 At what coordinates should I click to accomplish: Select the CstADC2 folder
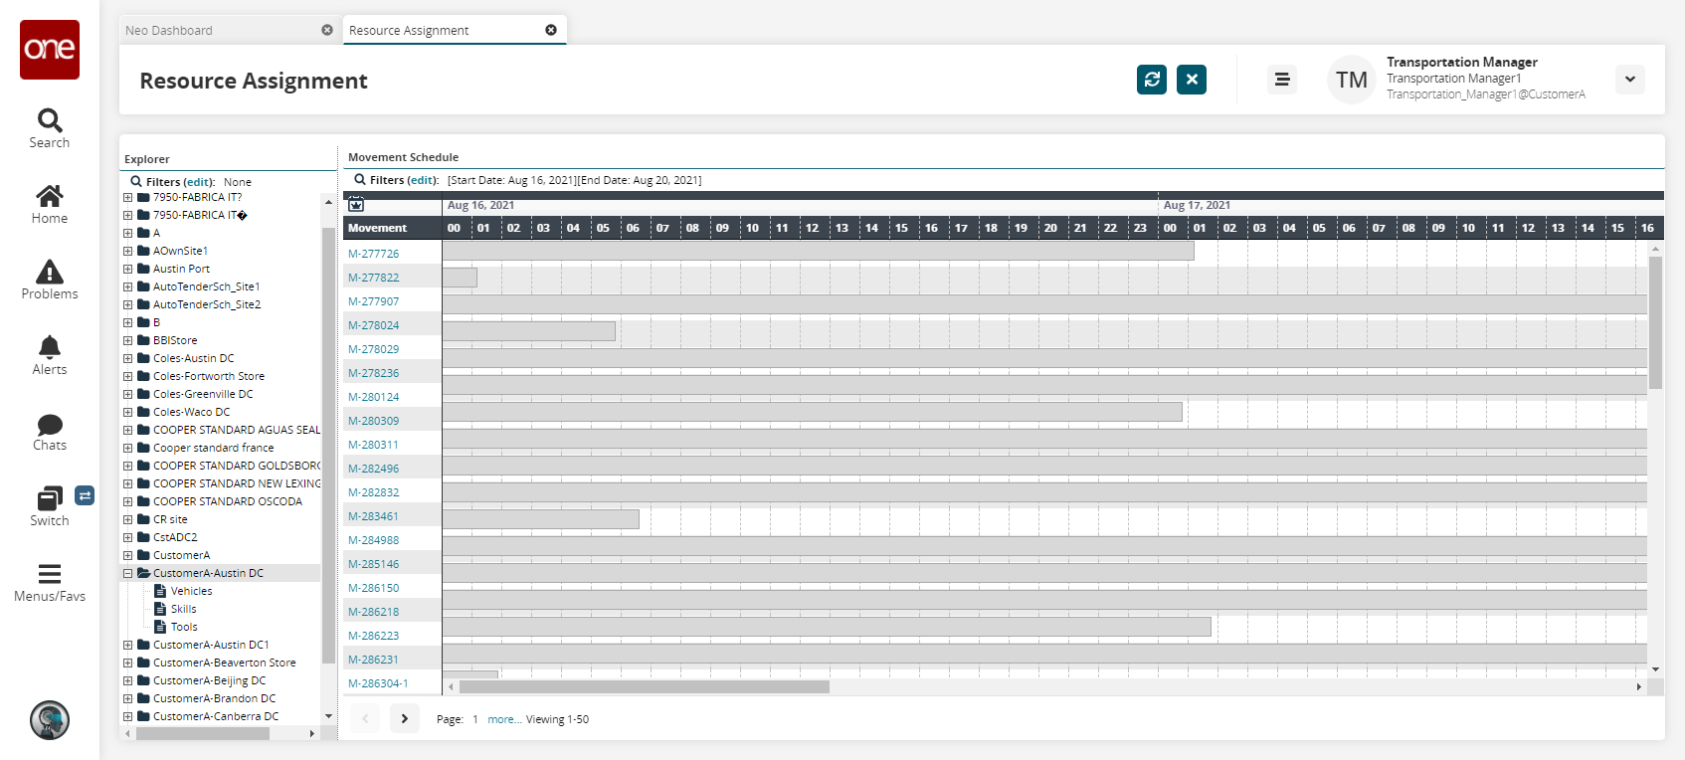[175, 537]
